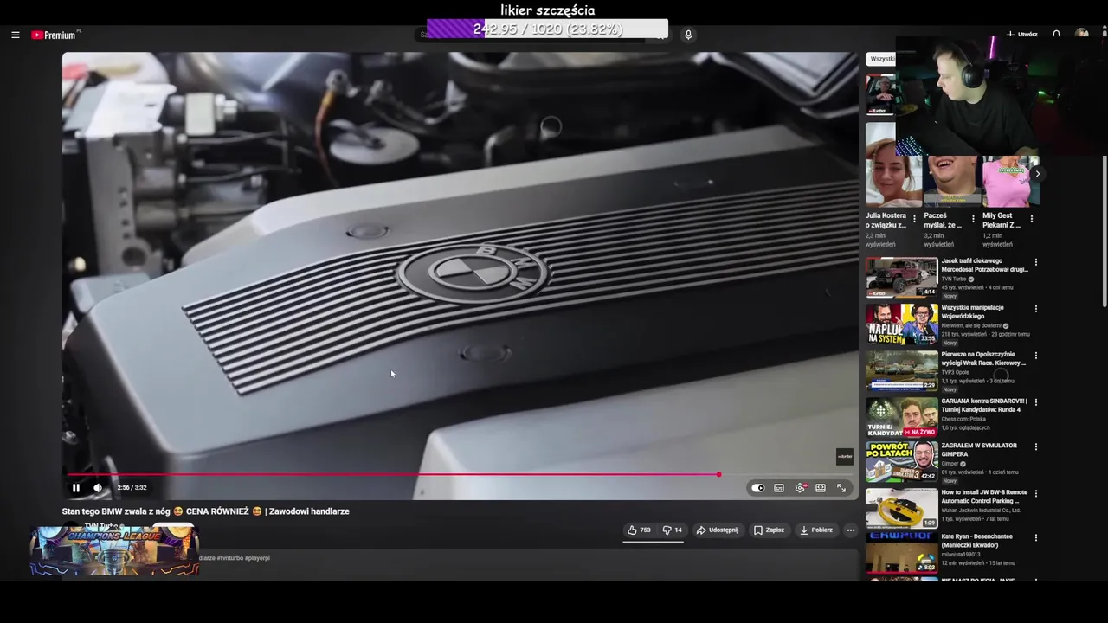Open Julia Kostera short thumbnail
Screen dimensions: 1108x623
(892, 164)
